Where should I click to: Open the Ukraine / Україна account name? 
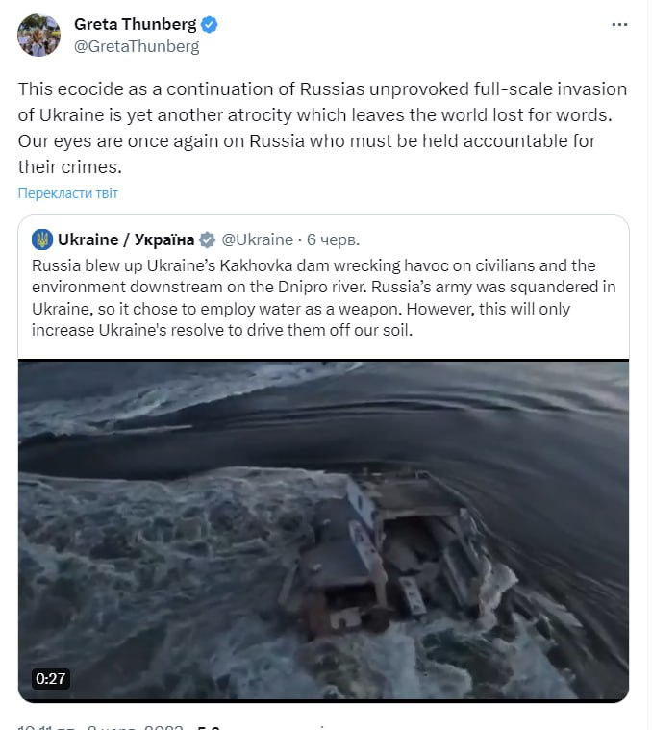(126, 239)
